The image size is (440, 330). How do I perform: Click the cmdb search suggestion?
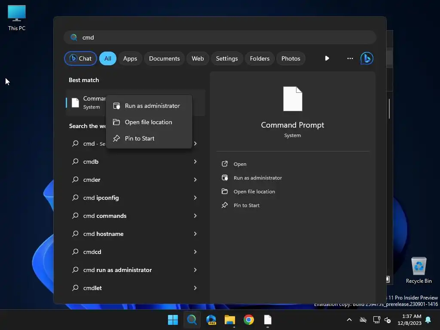(x=129, y=162)
